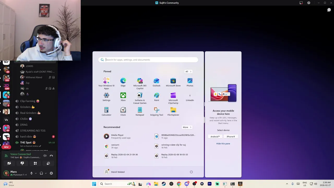
Task: Toggle Discord camera on or off
Action: 9,163
